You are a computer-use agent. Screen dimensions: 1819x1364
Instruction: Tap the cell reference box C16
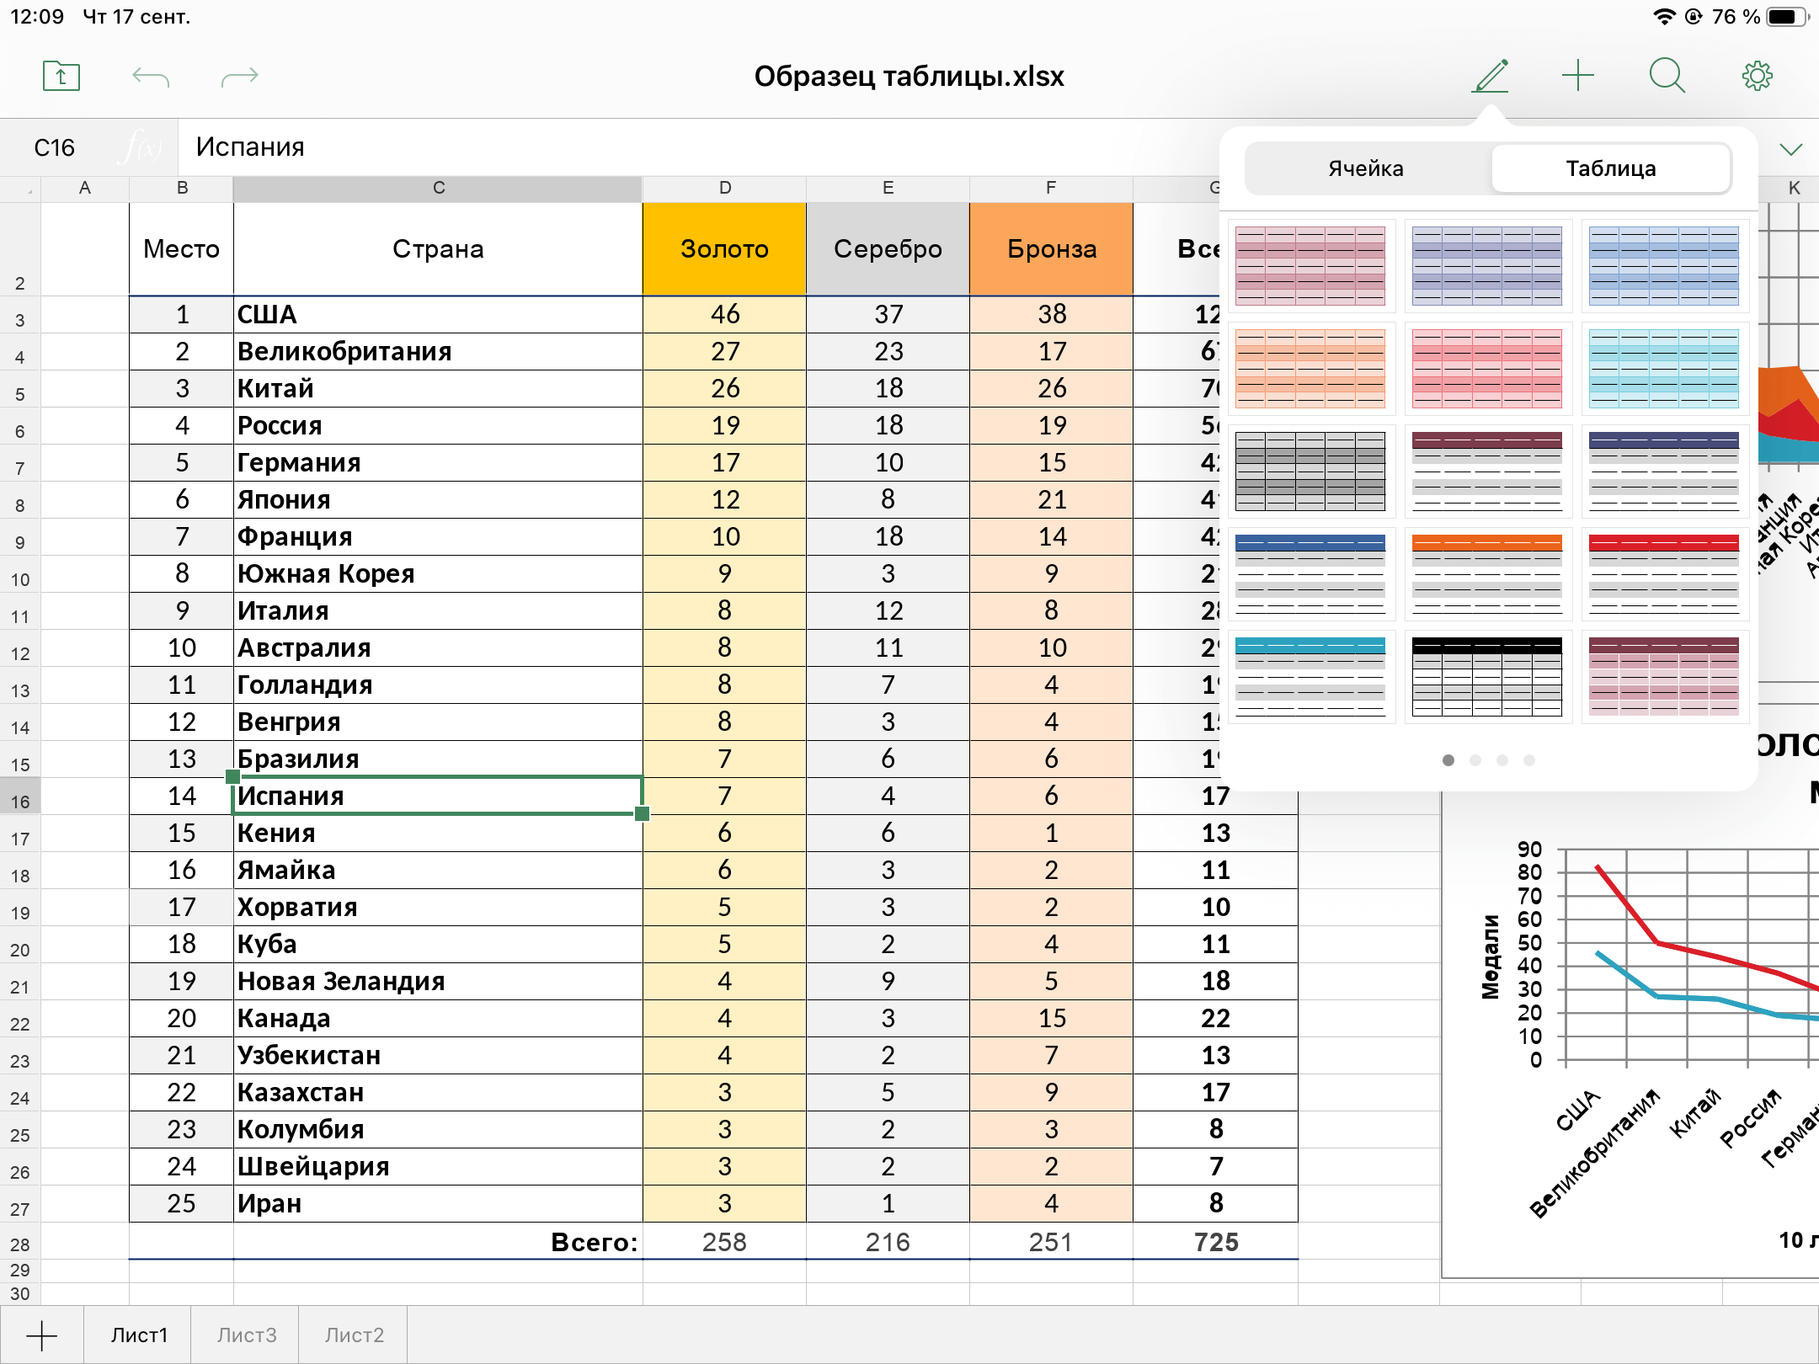[55, 148]
